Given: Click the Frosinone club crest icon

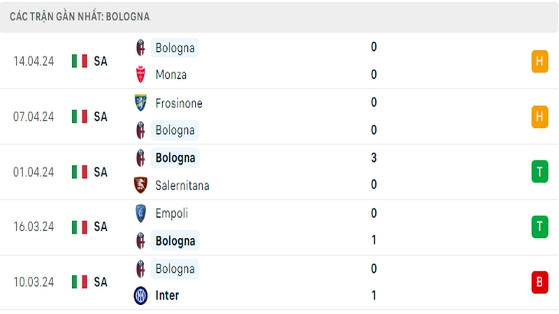Looking at the screenshot, I should [x=141, y=103].
